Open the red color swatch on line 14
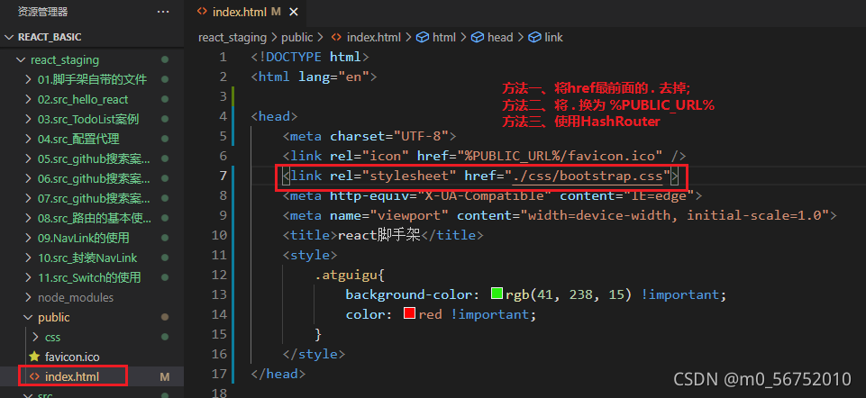The image size is (866, 398). pos(409,313)
